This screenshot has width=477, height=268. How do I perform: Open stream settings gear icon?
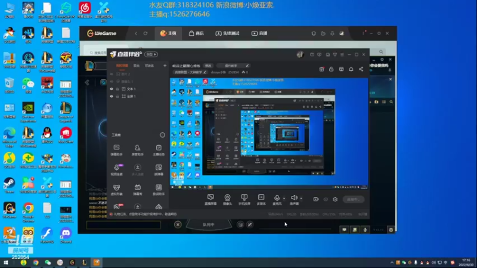pyautogui.click(x=335, y=200)
